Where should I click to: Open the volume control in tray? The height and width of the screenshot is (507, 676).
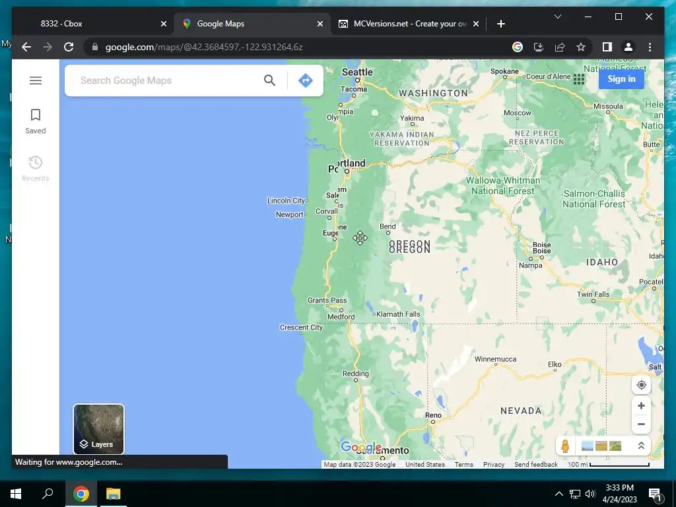pyautogui.click(x=590, y=494)
